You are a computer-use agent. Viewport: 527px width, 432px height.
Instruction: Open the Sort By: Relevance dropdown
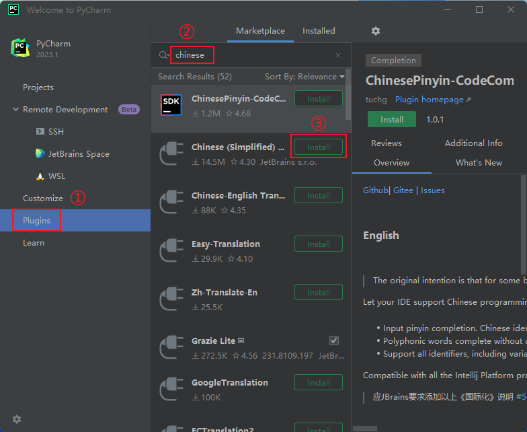(x=305, y=77)
